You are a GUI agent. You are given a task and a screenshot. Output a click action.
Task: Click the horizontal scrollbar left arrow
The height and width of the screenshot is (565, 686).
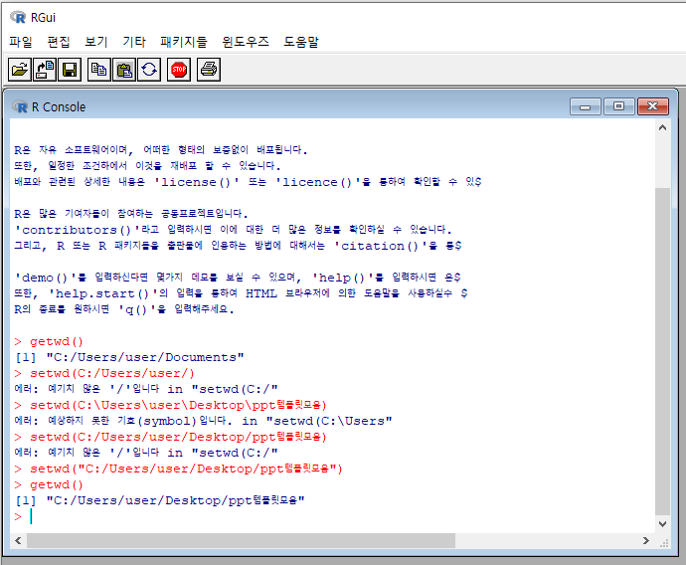pyautogui.click(x=18, y=541)
